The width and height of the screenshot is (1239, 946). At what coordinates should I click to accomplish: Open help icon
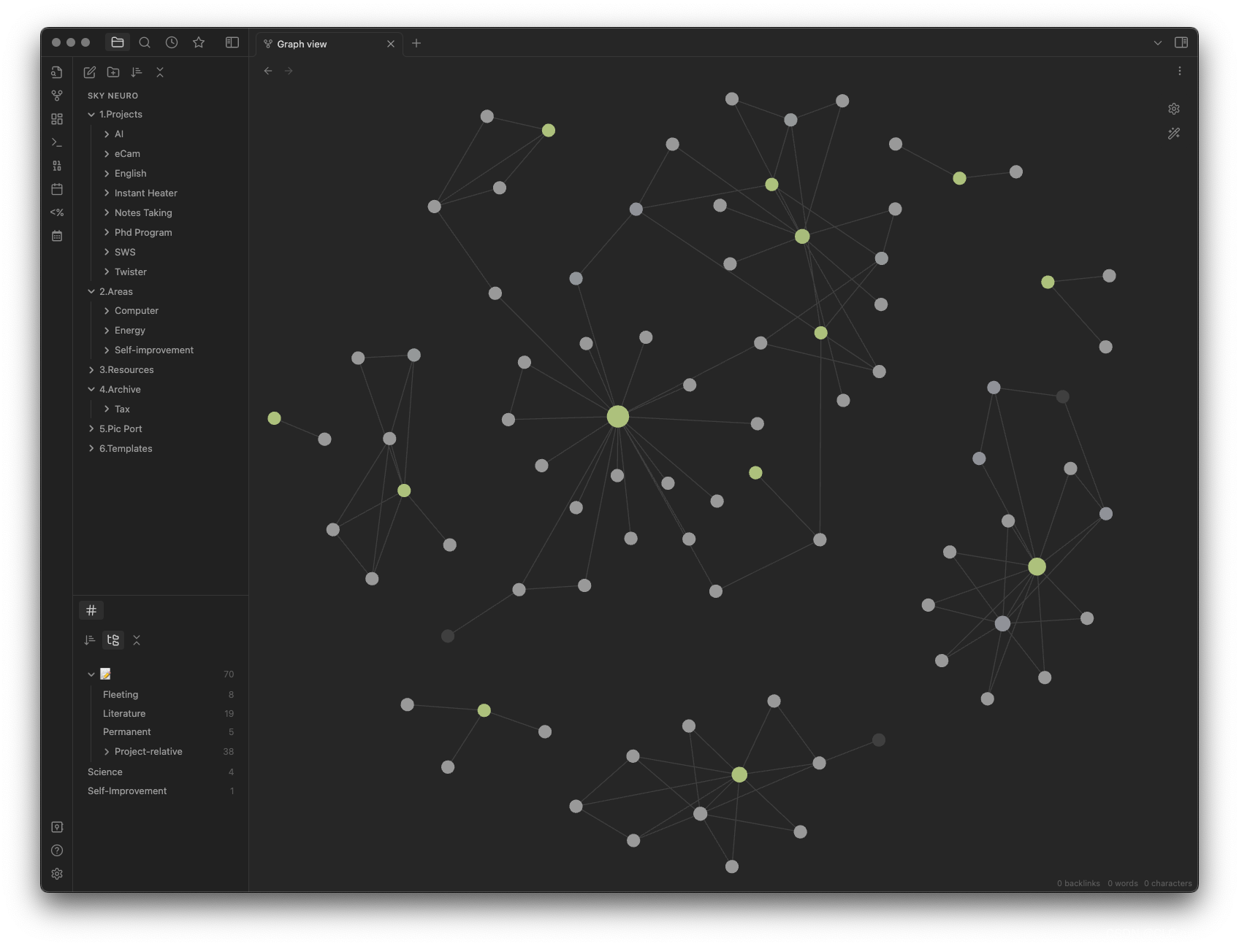[57, 850]
